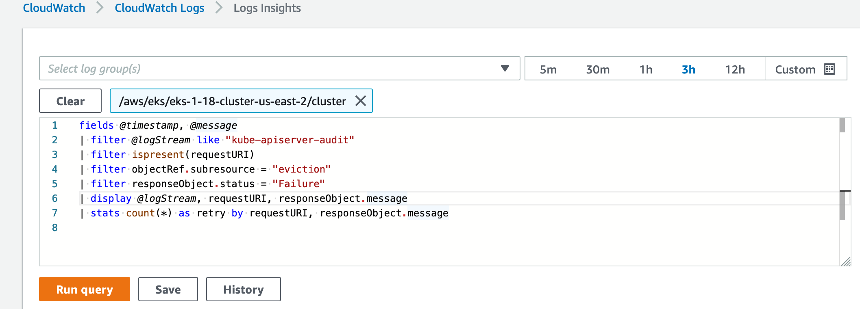Select the 1h time range
This screenshot has height=309, width=860.
click(646, 69)
